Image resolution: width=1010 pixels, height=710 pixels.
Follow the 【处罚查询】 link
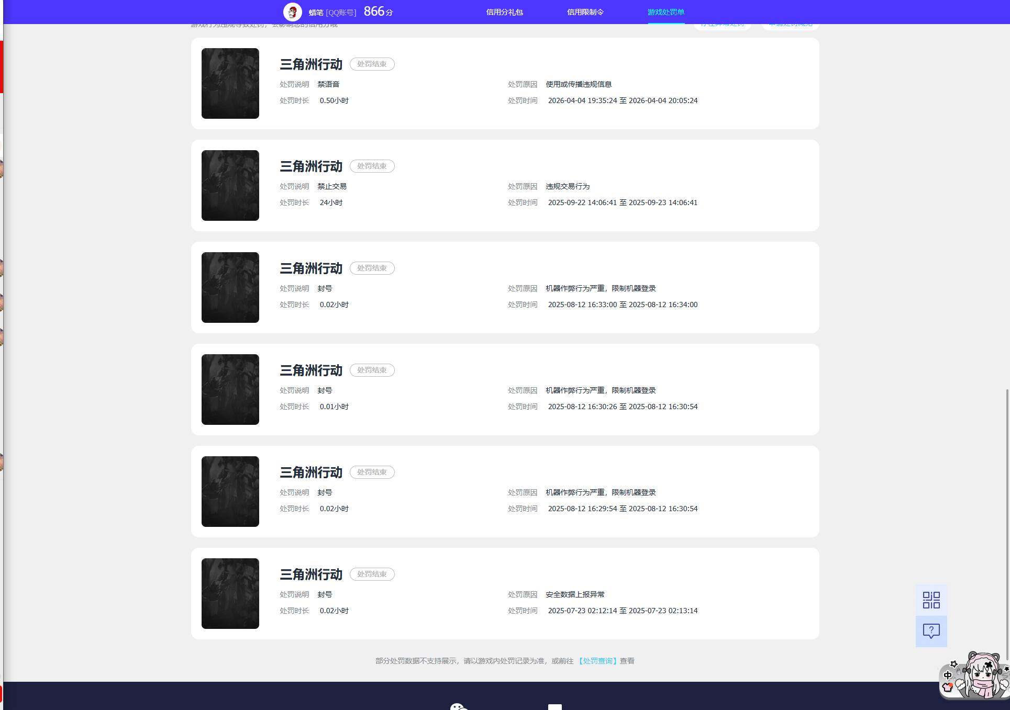pyautogui.click(x=597, y=661)
